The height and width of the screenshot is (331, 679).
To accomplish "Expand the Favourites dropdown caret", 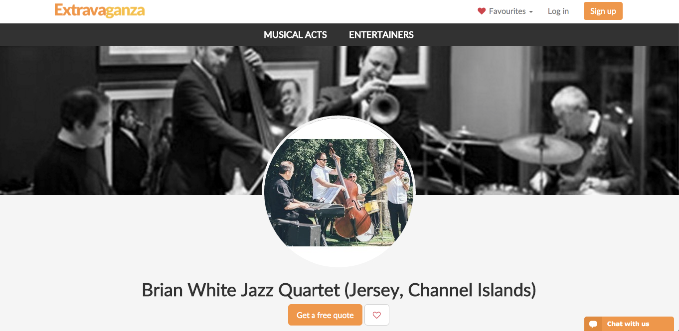I will pos(531,12).
